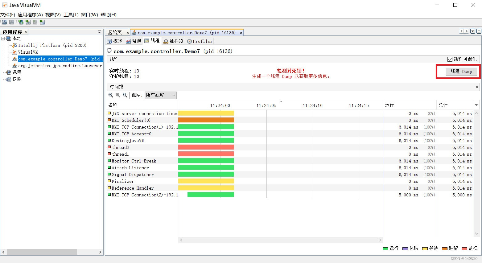This screenshot has height=263, width=482.
Task: Close the 起始页 tab
Action: coord(127,33)
